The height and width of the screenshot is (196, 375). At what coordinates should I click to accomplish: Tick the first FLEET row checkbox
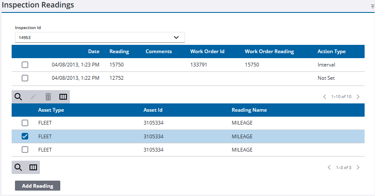pyautogui.click(x=25, y=123)
